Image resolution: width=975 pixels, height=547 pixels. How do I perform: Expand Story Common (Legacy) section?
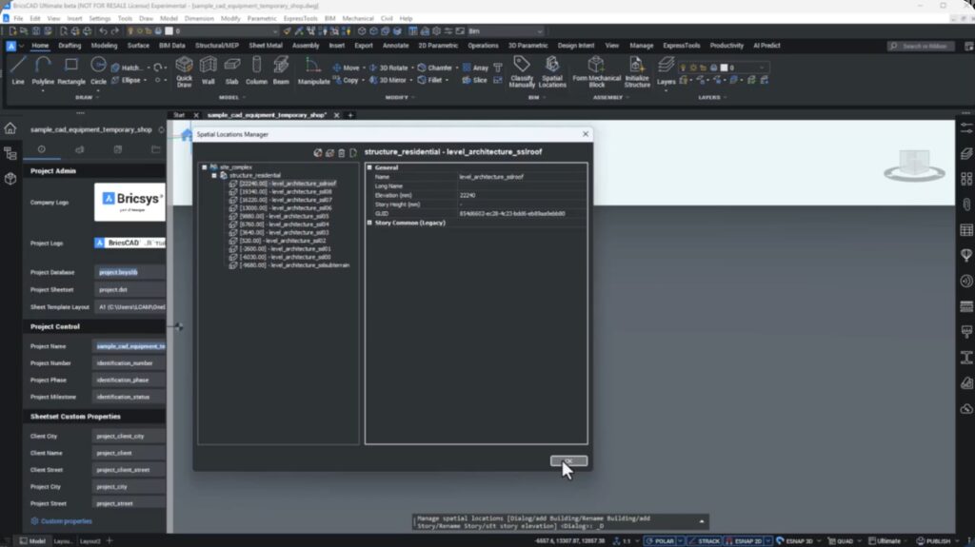pyautogui.click(x=369, y=223)
